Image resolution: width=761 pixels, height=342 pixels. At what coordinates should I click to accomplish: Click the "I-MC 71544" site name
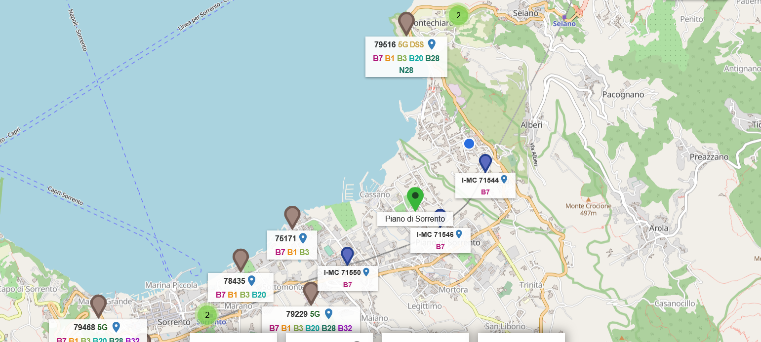click(x=480, y=180)
